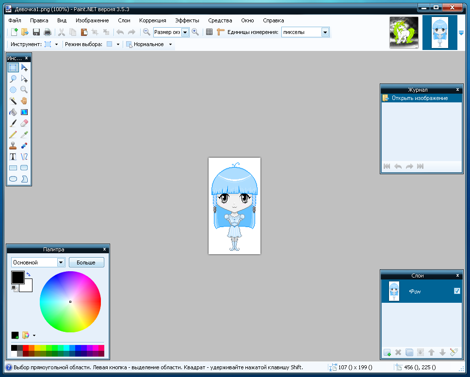Click the Paste clipboard toolbar icon
470x377 pixels.
[x=84, y=32]
